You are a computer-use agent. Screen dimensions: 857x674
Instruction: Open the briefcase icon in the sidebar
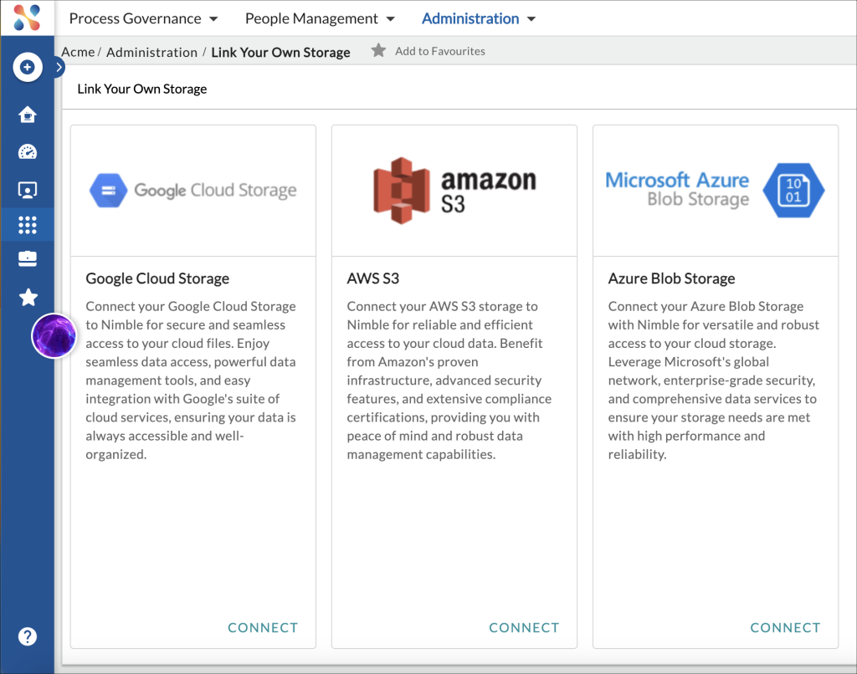28,258
